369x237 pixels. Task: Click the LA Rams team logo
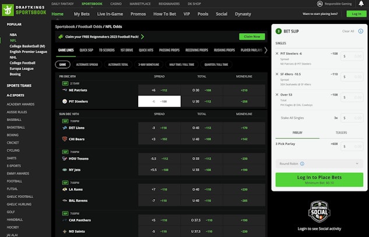65,189
